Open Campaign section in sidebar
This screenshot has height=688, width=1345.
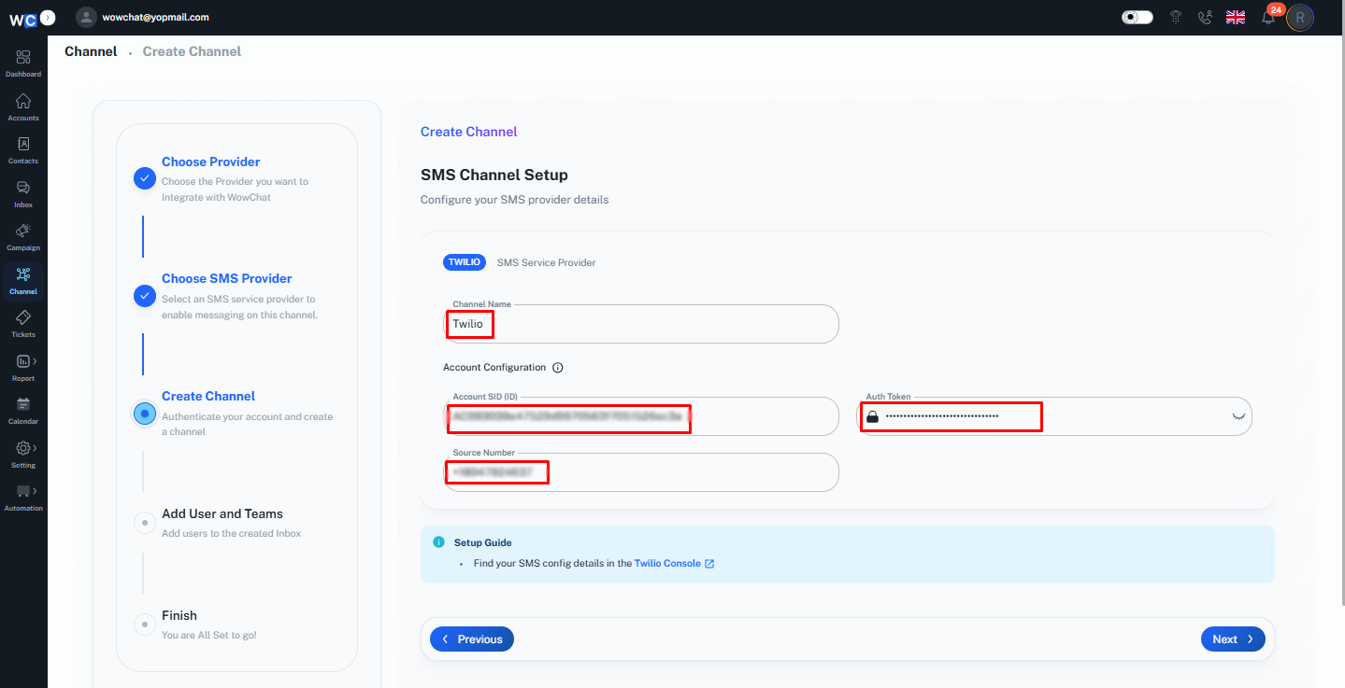point(23,236)
